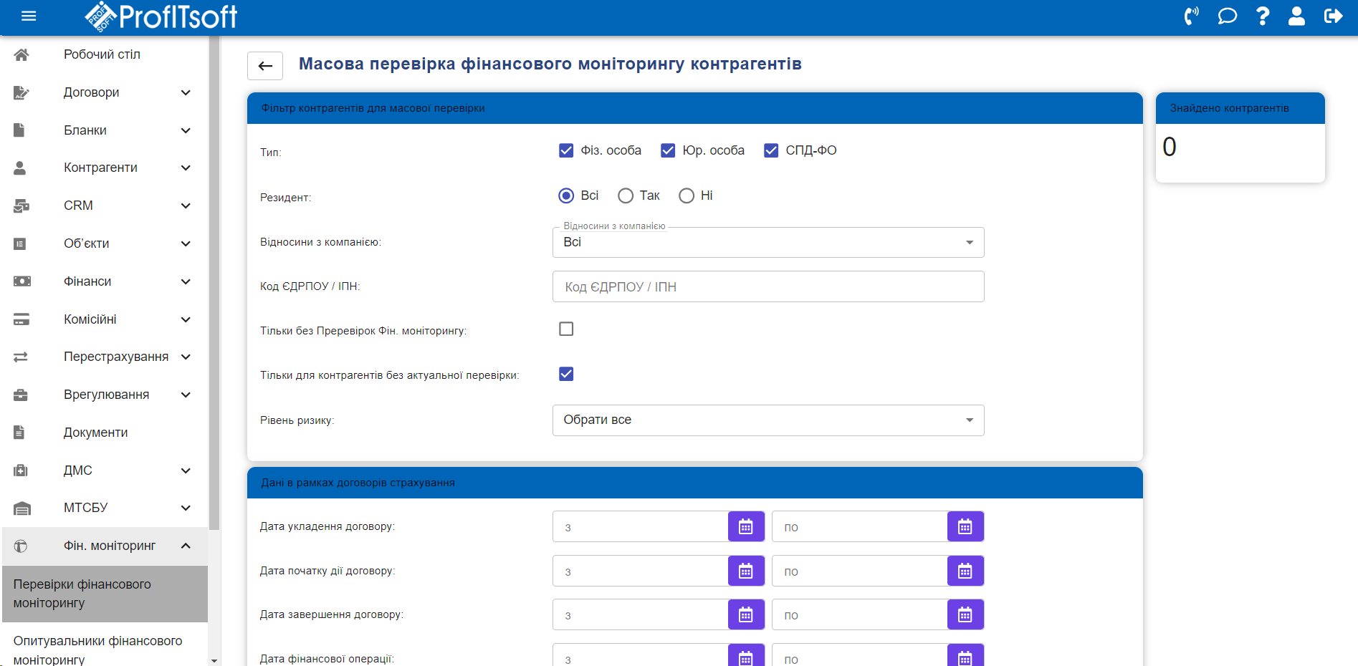Image resolution: width=1358 pixels, height=666 pixels.
Task: Open Опитувальники фінансового моніторингу link
Action: pos(97,650)
